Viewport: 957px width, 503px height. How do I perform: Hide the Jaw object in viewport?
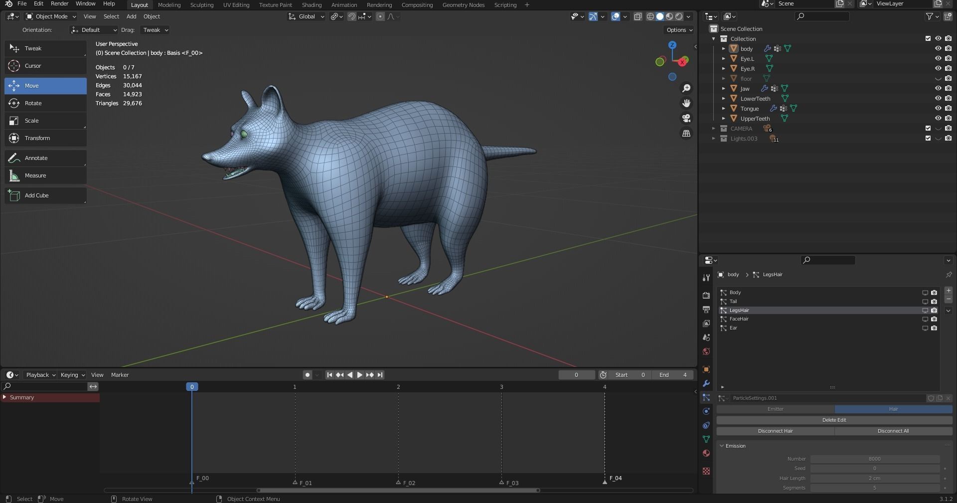pos(938,88)
